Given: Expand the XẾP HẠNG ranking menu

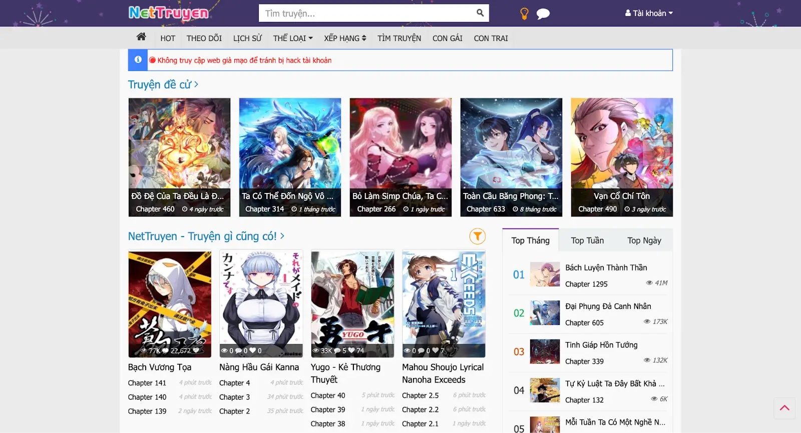Looking at the screenshot, I should 344,38.
